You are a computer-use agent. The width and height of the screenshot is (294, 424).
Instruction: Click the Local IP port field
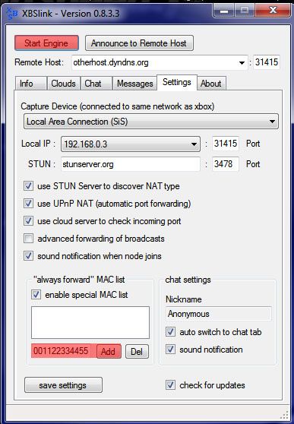[x=226, y=144]
